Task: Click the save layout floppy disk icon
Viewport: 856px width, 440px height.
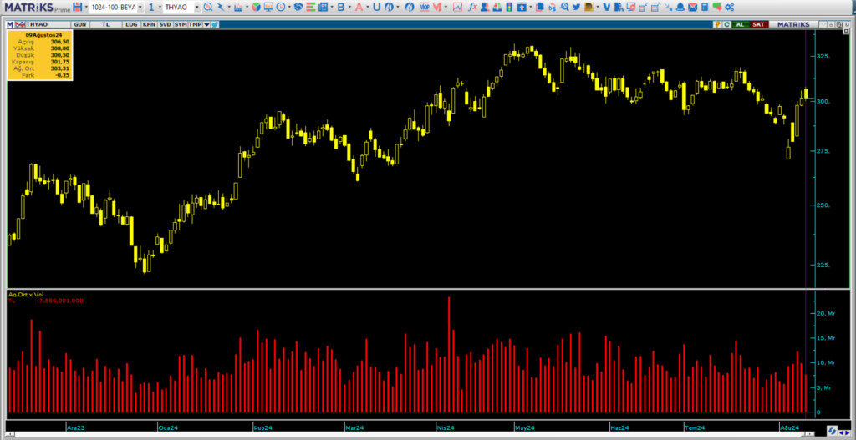Action: coord(77,7)
